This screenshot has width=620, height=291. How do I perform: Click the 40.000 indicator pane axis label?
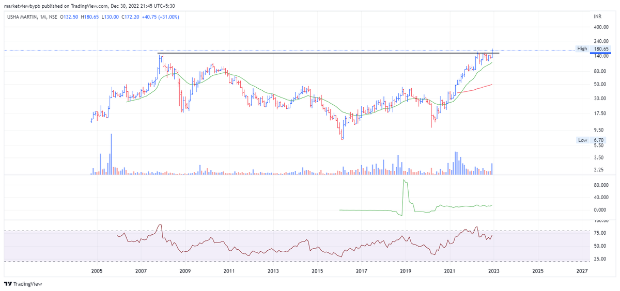click(x=602, y=197)
